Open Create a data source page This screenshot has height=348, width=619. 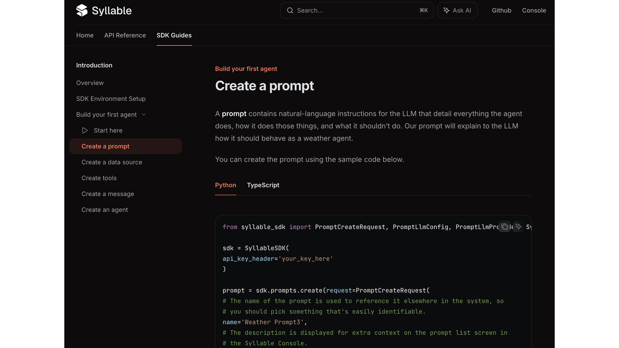[x=112, y=162]
